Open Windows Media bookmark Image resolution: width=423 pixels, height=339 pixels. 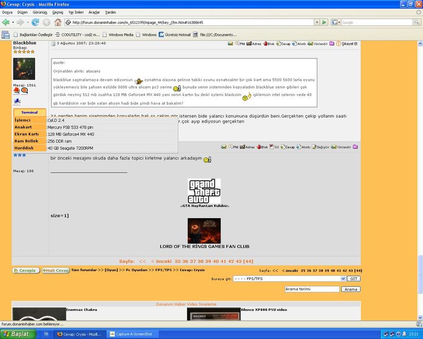[x=118, y=34]
